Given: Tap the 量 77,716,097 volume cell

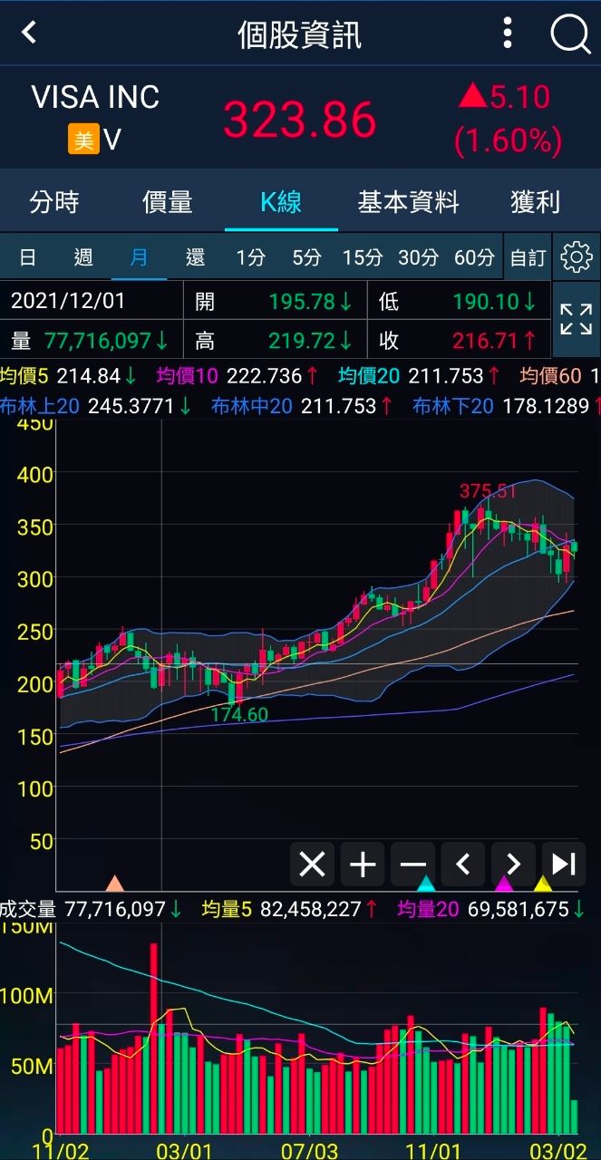Looking at the screenshot, I should (x=90, y=341).
